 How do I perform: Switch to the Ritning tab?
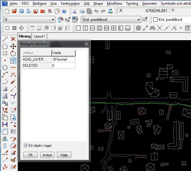click(25, 36)
